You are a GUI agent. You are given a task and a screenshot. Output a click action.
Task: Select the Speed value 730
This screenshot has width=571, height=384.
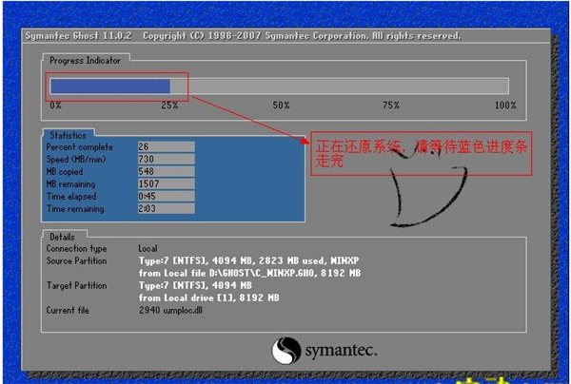click(166, 159)
